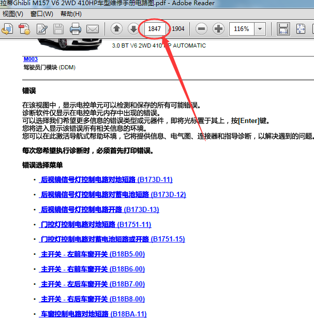
Task: Click the 3.0 BT V6 2WD AUTOMATIC text
Action: (159, 45)
